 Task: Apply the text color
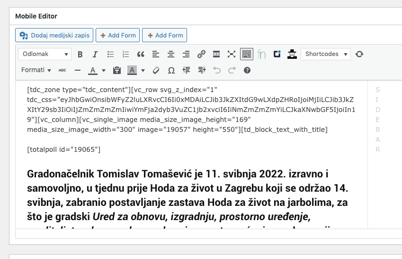point(93,70)
